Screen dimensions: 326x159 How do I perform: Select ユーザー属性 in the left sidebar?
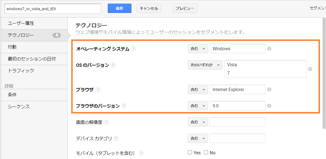[x=21, y=23]
